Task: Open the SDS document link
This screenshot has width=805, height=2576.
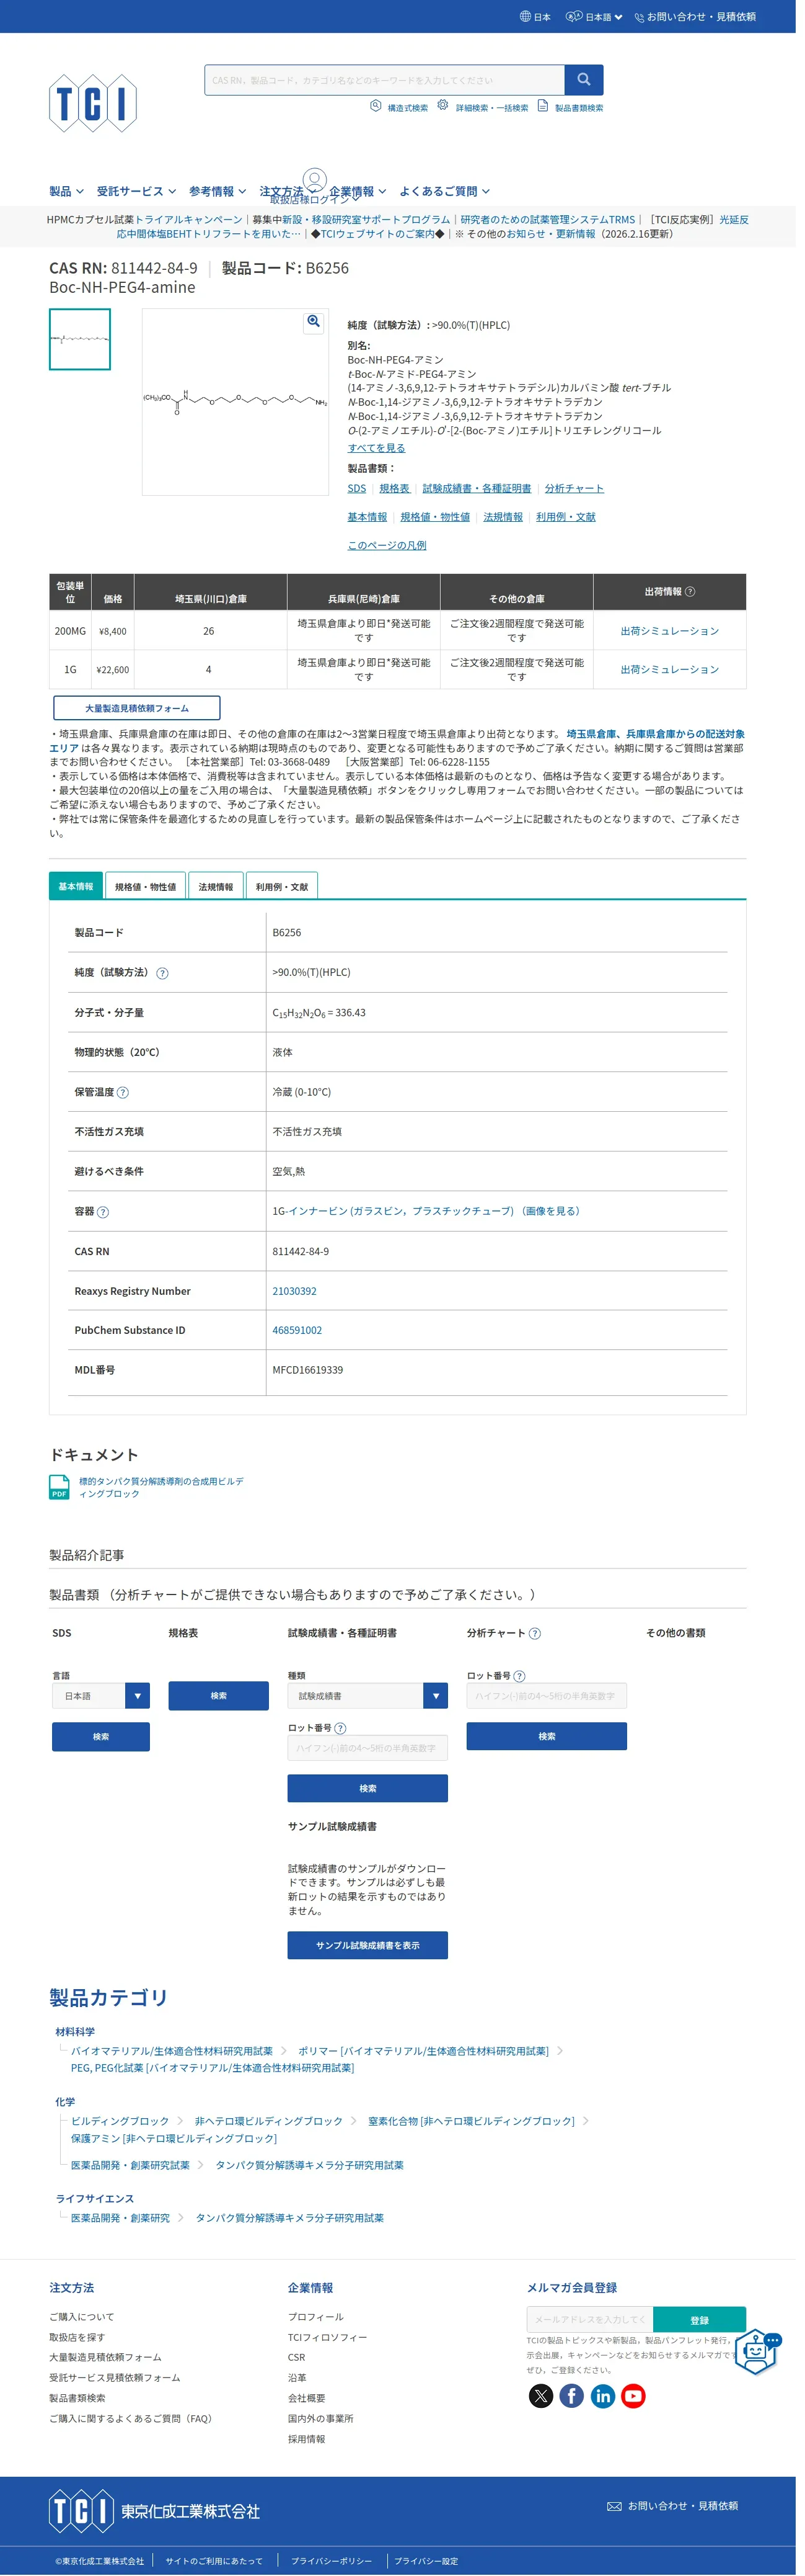Action: (361, 494)
